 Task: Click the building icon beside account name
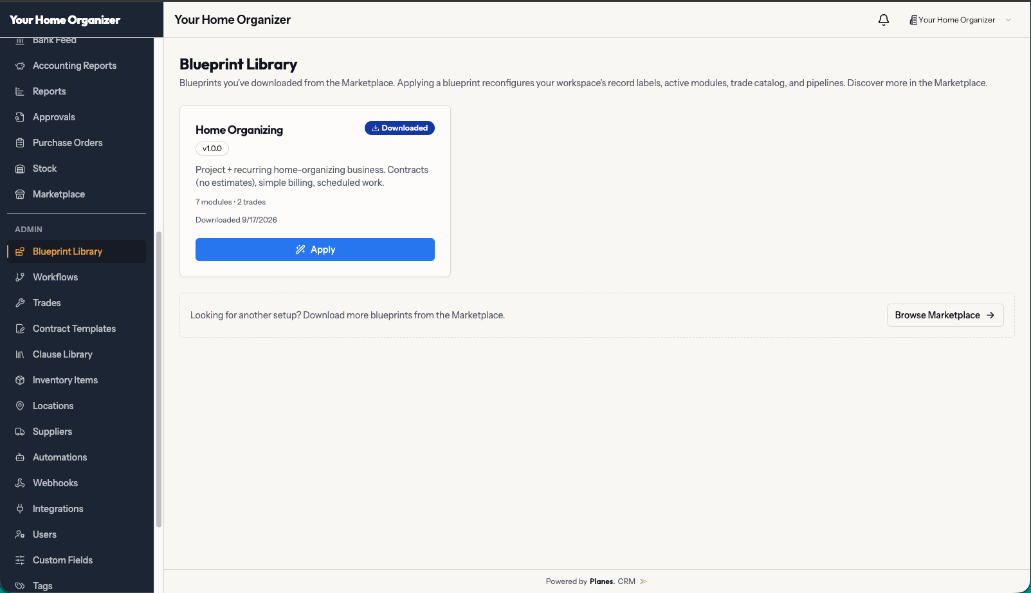click(913, 20)
